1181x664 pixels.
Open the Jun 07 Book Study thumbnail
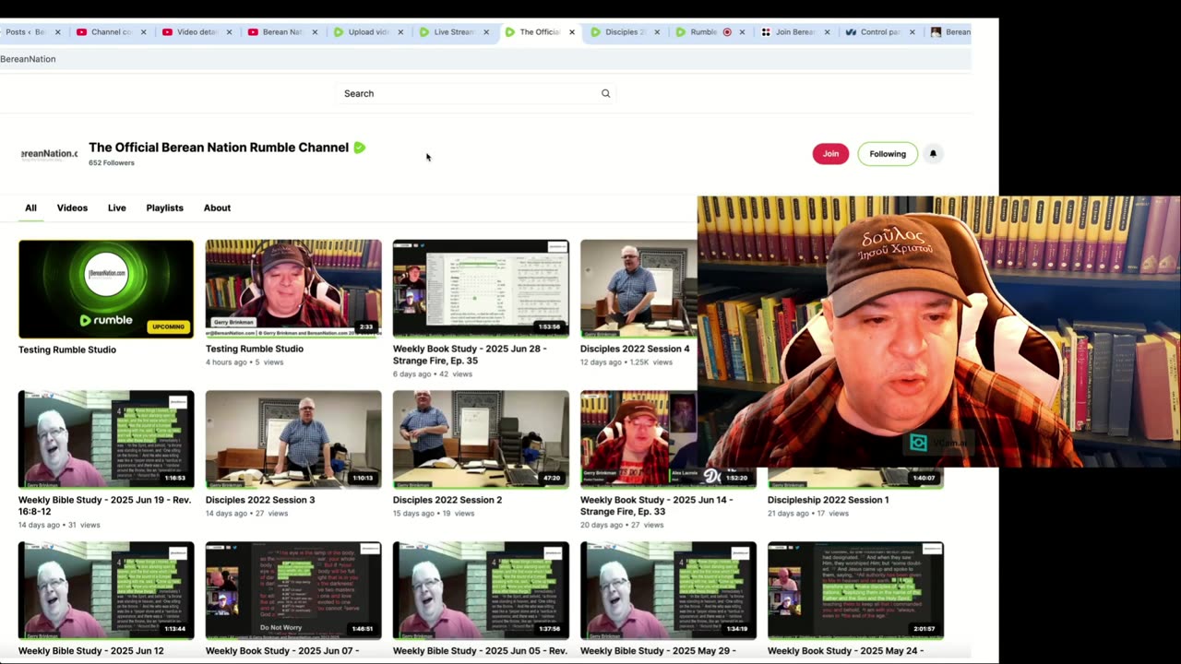coord(293,590)
